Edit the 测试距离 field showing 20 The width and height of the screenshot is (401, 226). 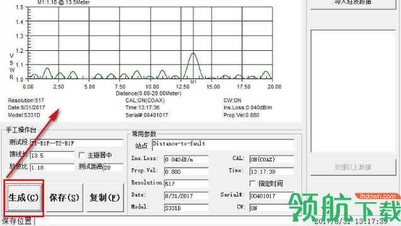click(x=113, y=168)
